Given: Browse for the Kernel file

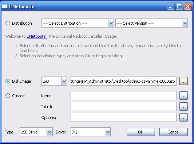Looking at the screenshot, I should (183, 95).
